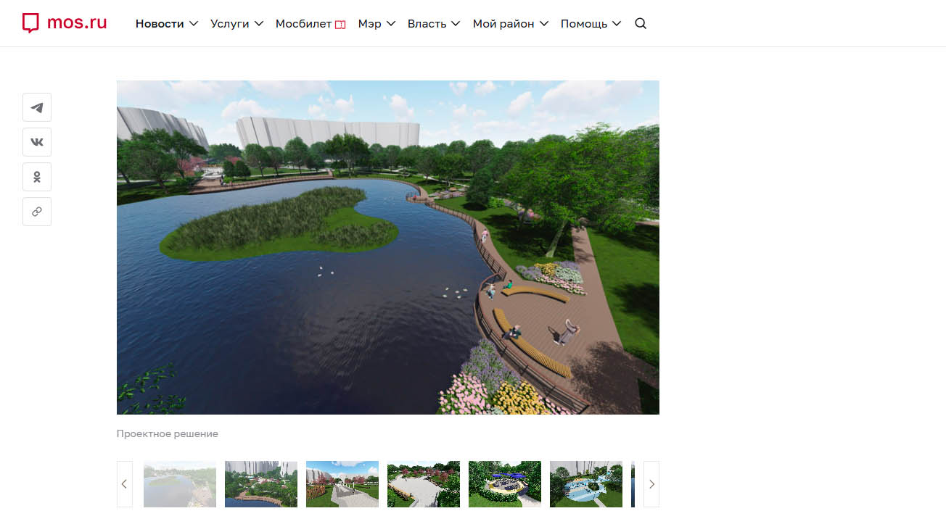This screenshot has height=532, width=946.
Task: Click the main pond rendering image
Action: click(388, 247)
